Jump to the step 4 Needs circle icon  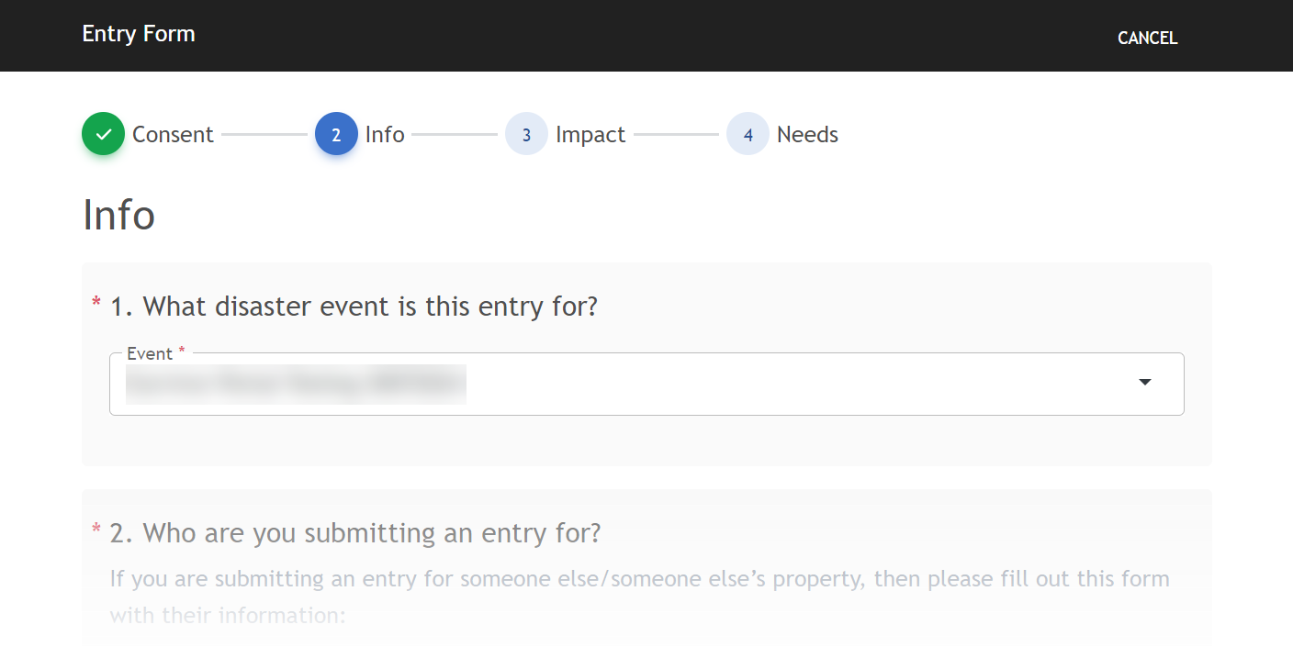coord(748,134)
